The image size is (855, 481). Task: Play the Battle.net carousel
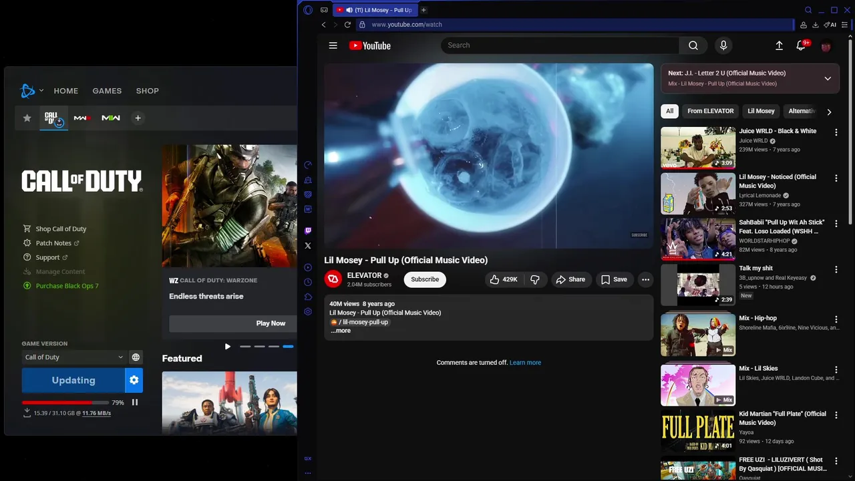pos(228,346)
